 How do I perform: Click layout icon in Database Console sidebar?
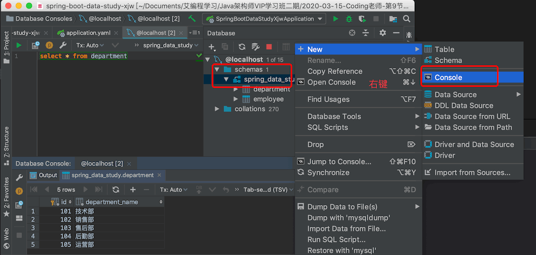[x=19, y=218]
